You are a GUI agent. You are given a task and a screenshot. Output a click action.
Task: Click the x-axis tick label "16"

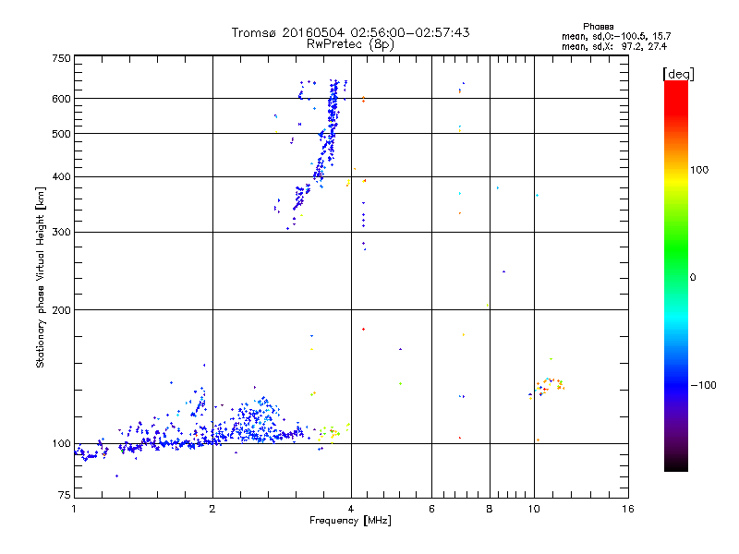tap(628, 509)
